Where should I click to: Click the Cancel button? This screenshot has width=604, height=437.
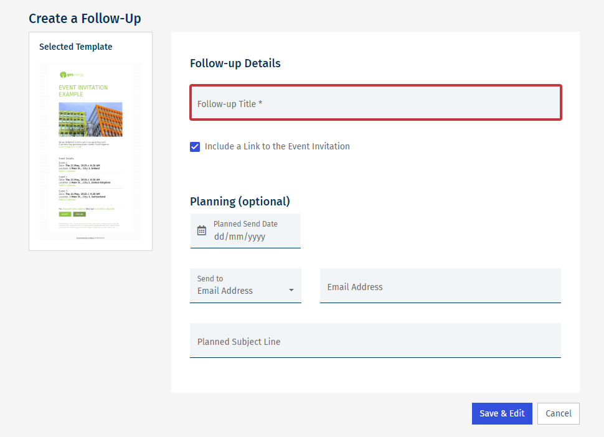(558, 413)
